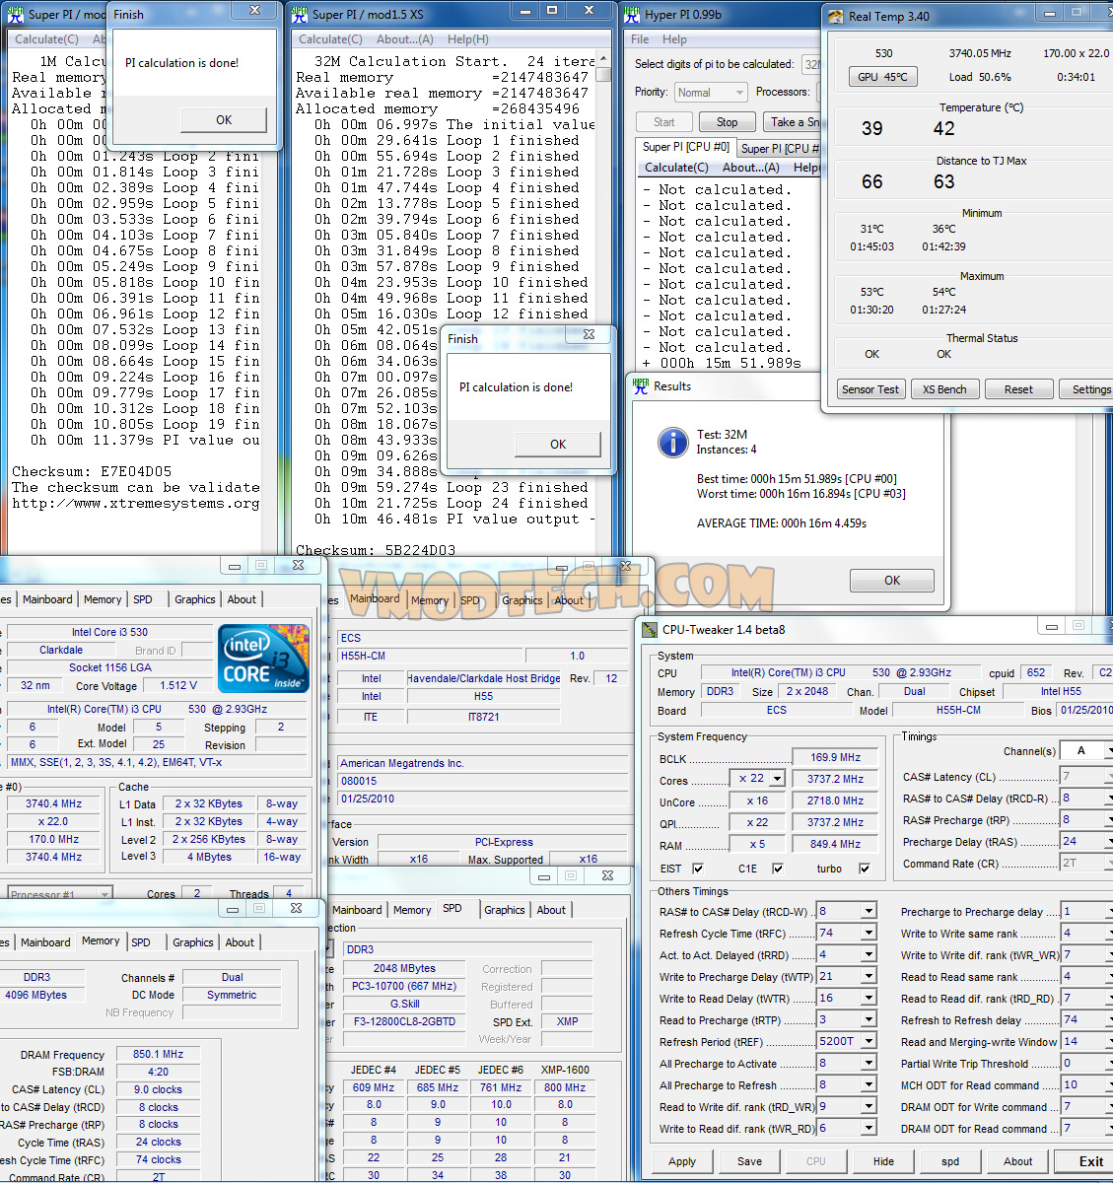The width and height of the screenshot is (1113, 1183).
Task: Open the Read to Write dif. rank (tRD_WR) dropdown
Action: (x=869, y=1107)
